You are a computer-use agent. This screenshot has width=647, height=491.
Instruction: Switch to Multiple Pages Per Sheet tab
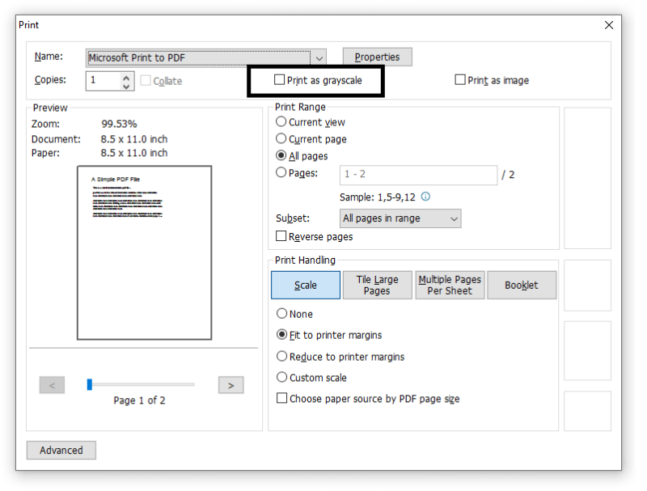pos(450,285)
